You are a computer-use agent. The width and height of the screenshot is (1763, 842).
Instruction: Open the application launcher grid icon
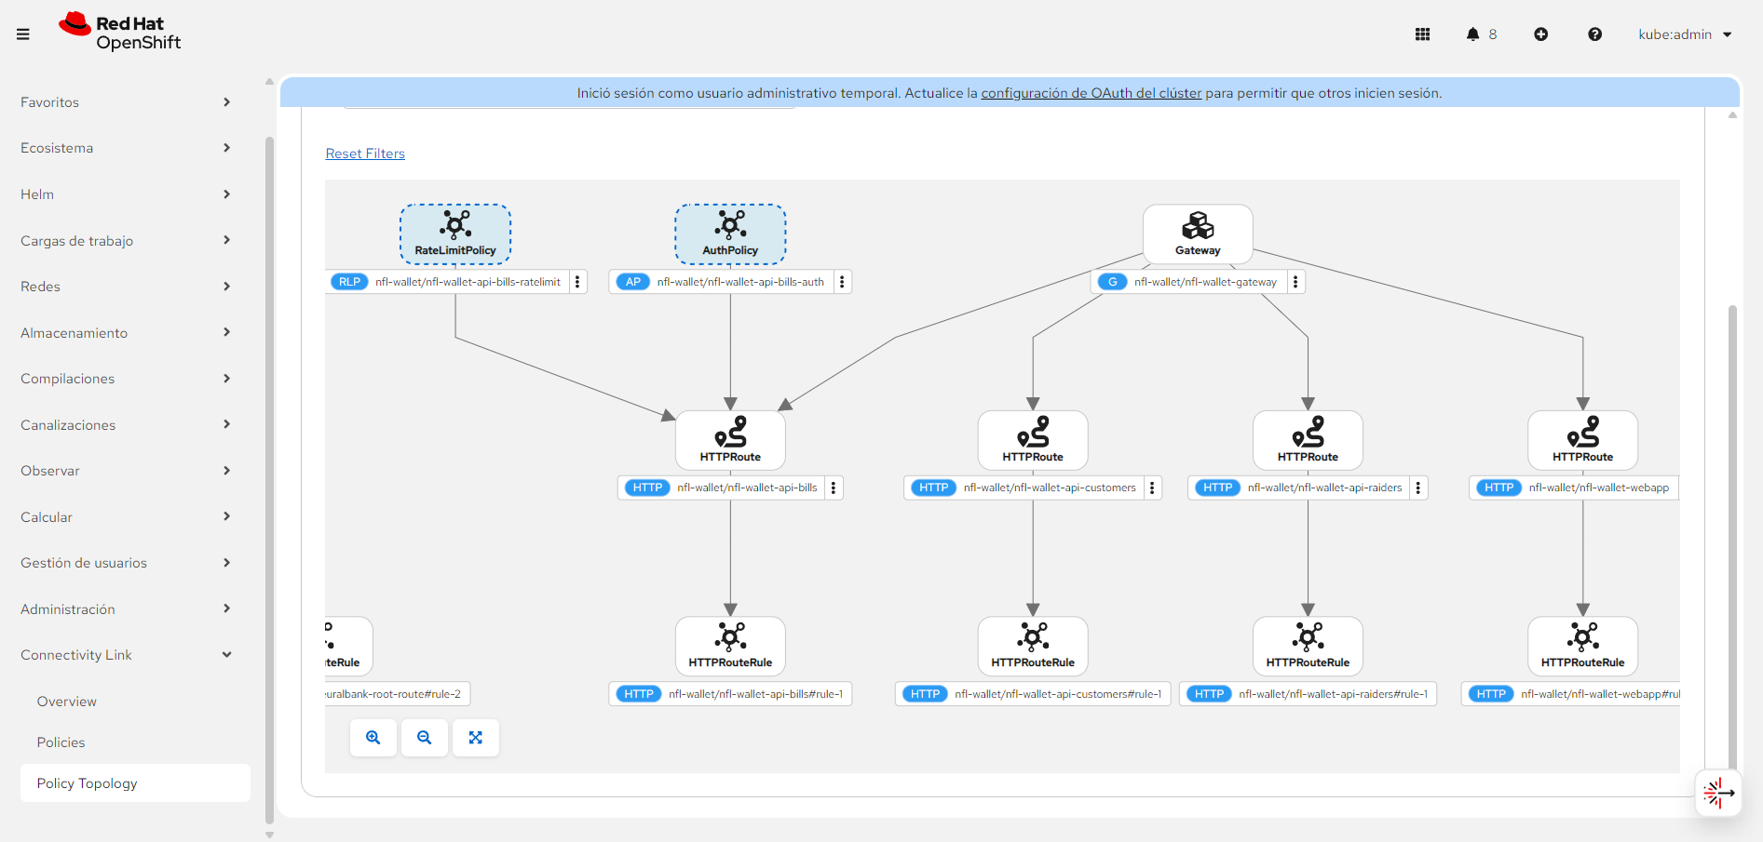point(1422,34)
